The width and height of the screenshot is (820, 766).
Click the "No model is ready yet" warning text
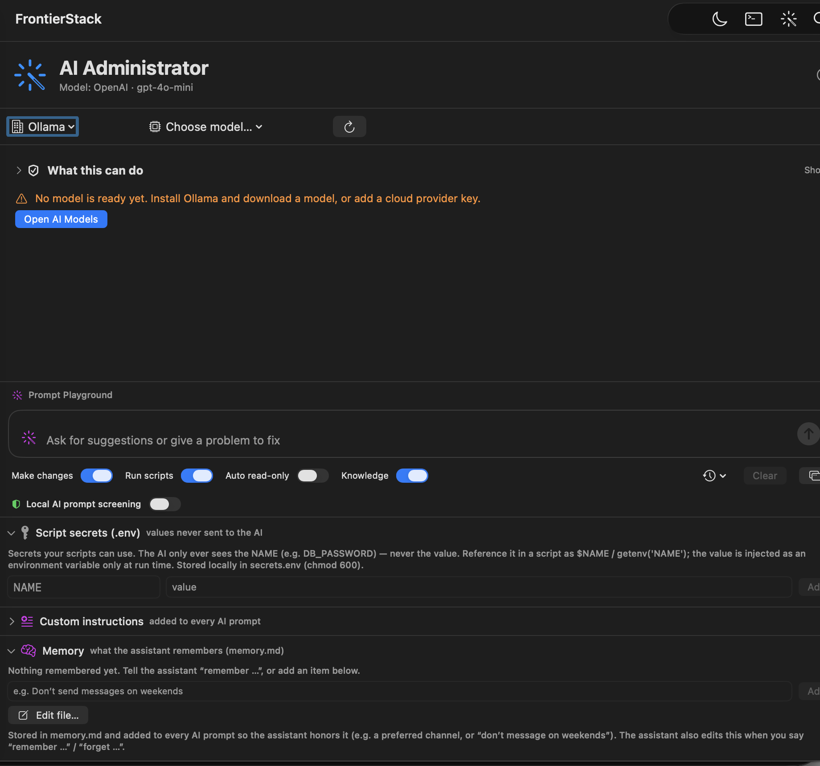pyautogui.click(x=258, y=199)
